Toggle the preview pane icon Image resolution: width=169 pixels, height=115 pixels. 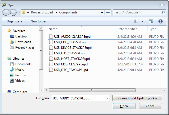(x=151, y=21)
